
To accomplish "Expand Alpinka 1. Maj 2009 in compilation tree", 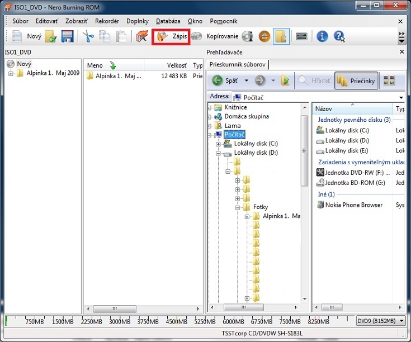I will point(11,74).
